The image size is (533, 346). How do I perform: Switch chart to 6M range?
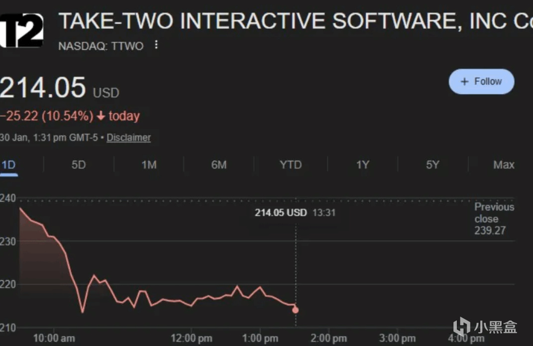[x=219, y=165]
